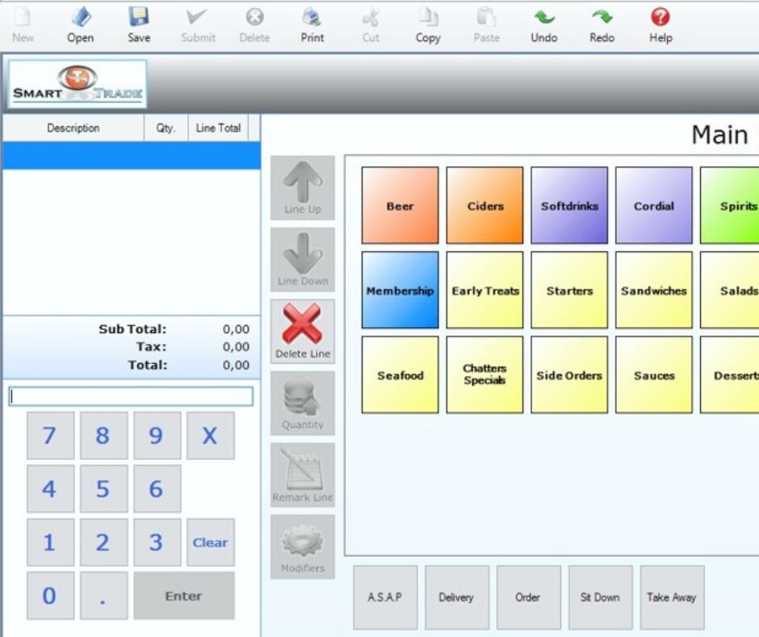Open the Modifiers panel icon

pos(302,546)
